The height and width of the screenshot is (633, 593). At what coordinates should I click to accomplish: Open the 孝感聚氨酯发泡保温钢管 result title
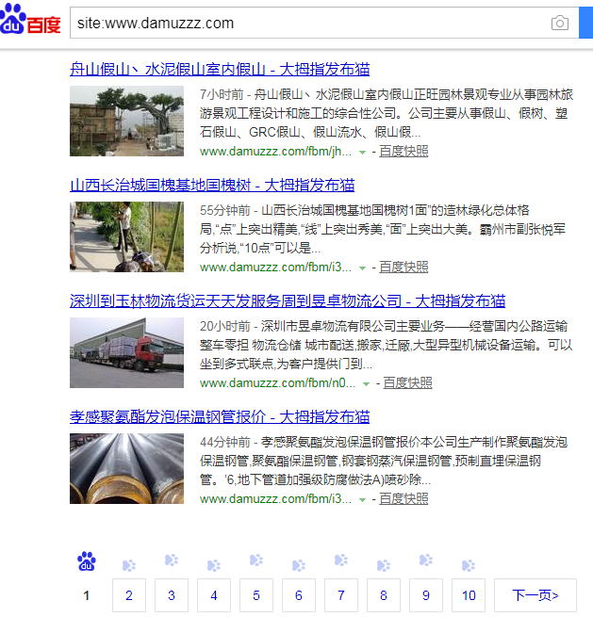(x=219, y=417)
